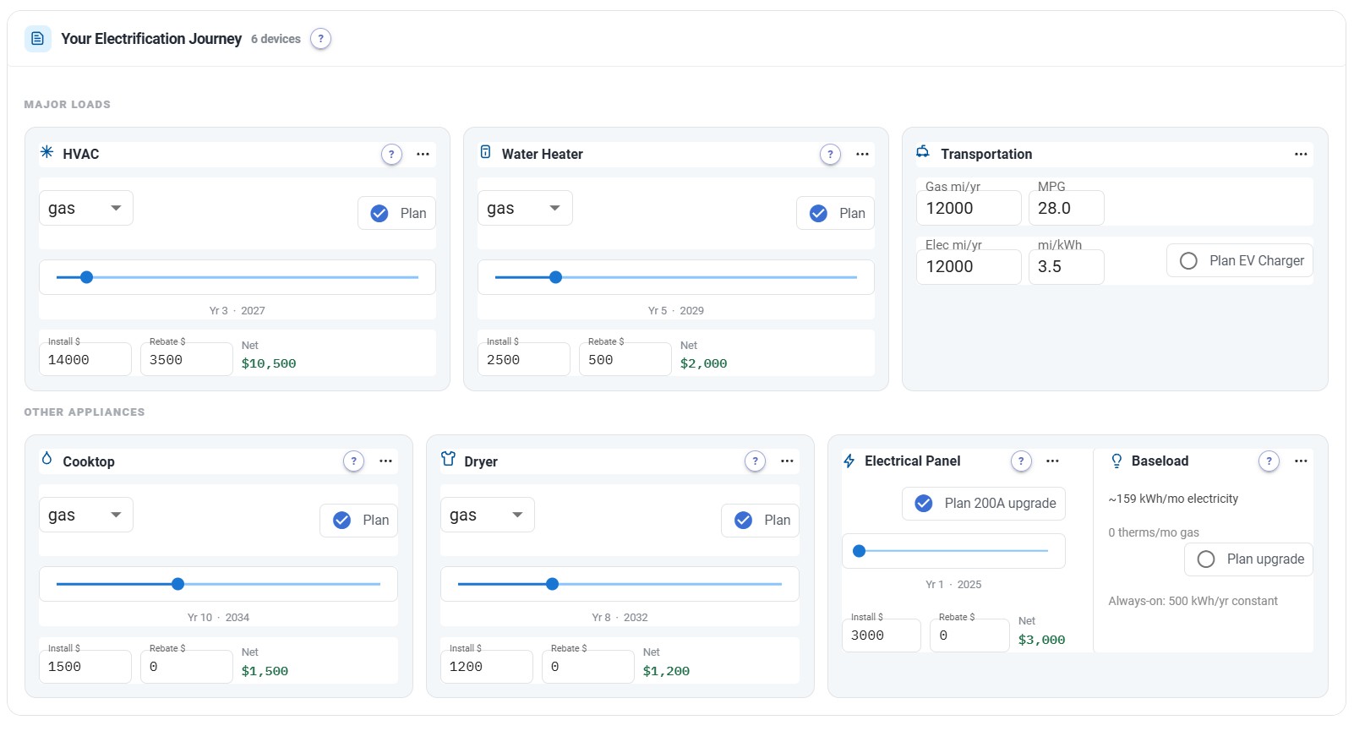1354x731 pixels.
Task: Click the MPG input field
Action: tap(1067, 208)
